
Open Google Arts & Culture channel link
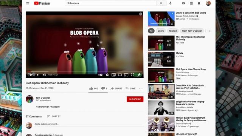[186, 16]
